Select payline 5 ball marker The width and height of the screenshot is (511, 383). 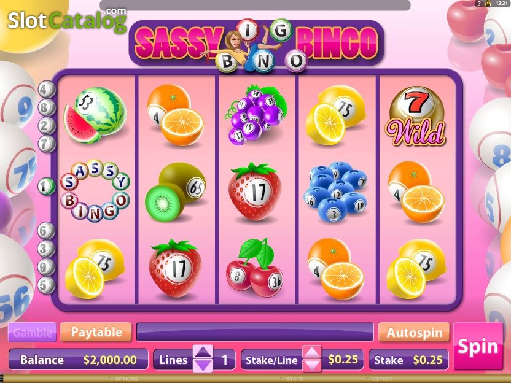coord(46,285)
